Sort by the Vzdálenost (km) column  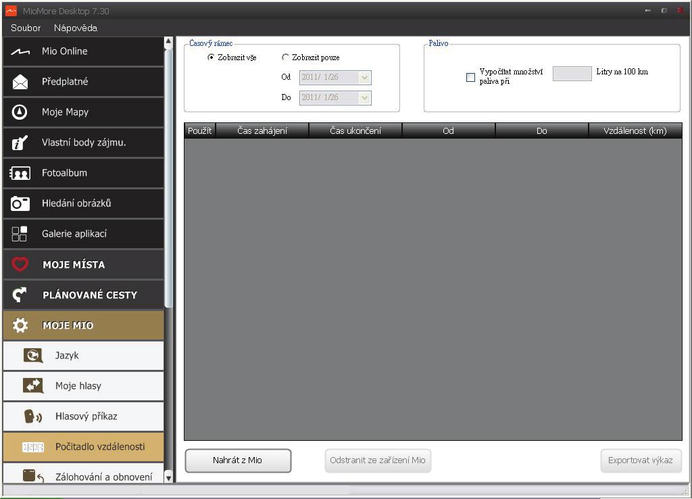tap(635, 130)
